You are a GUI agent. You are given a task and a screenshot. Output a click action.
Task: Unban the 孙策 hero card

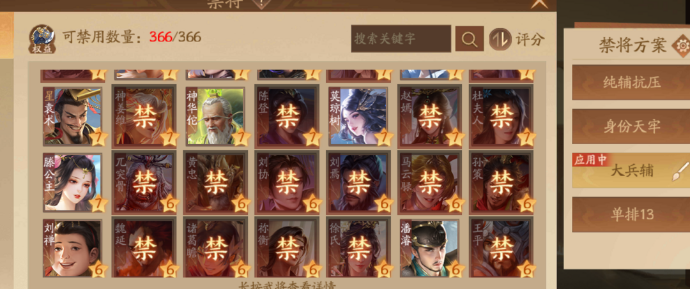point(501,182)
